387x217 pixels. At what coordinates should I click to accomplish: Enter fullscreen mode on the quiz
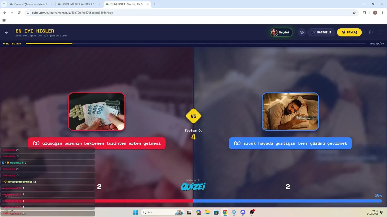[381, 32]
